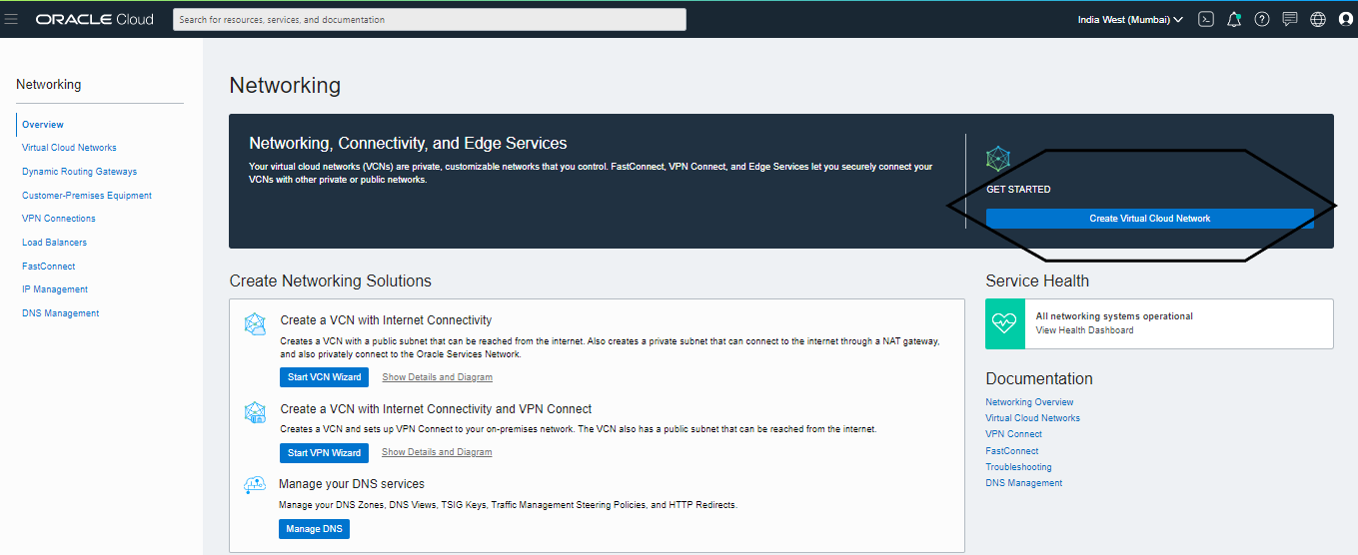The height and width of the screenshot is (555, 1358).
Task: Click the 'GET STARTED' label
Action: click(1018, 190)
